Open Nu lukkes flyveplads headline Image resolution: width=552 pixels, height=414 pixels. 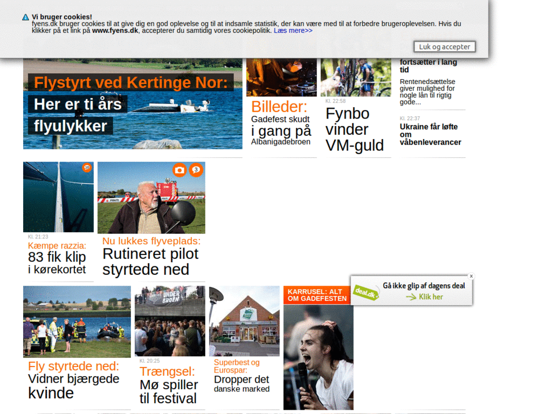151,241
